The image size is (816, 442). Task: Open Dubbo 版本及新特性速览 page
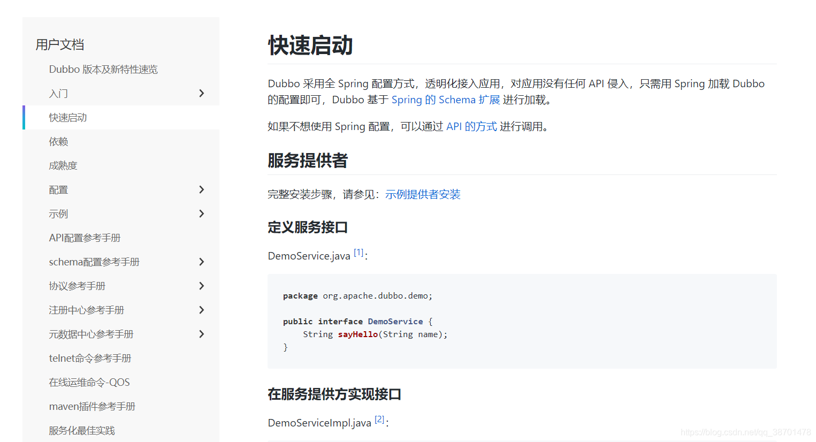click(x=103, y=70)
